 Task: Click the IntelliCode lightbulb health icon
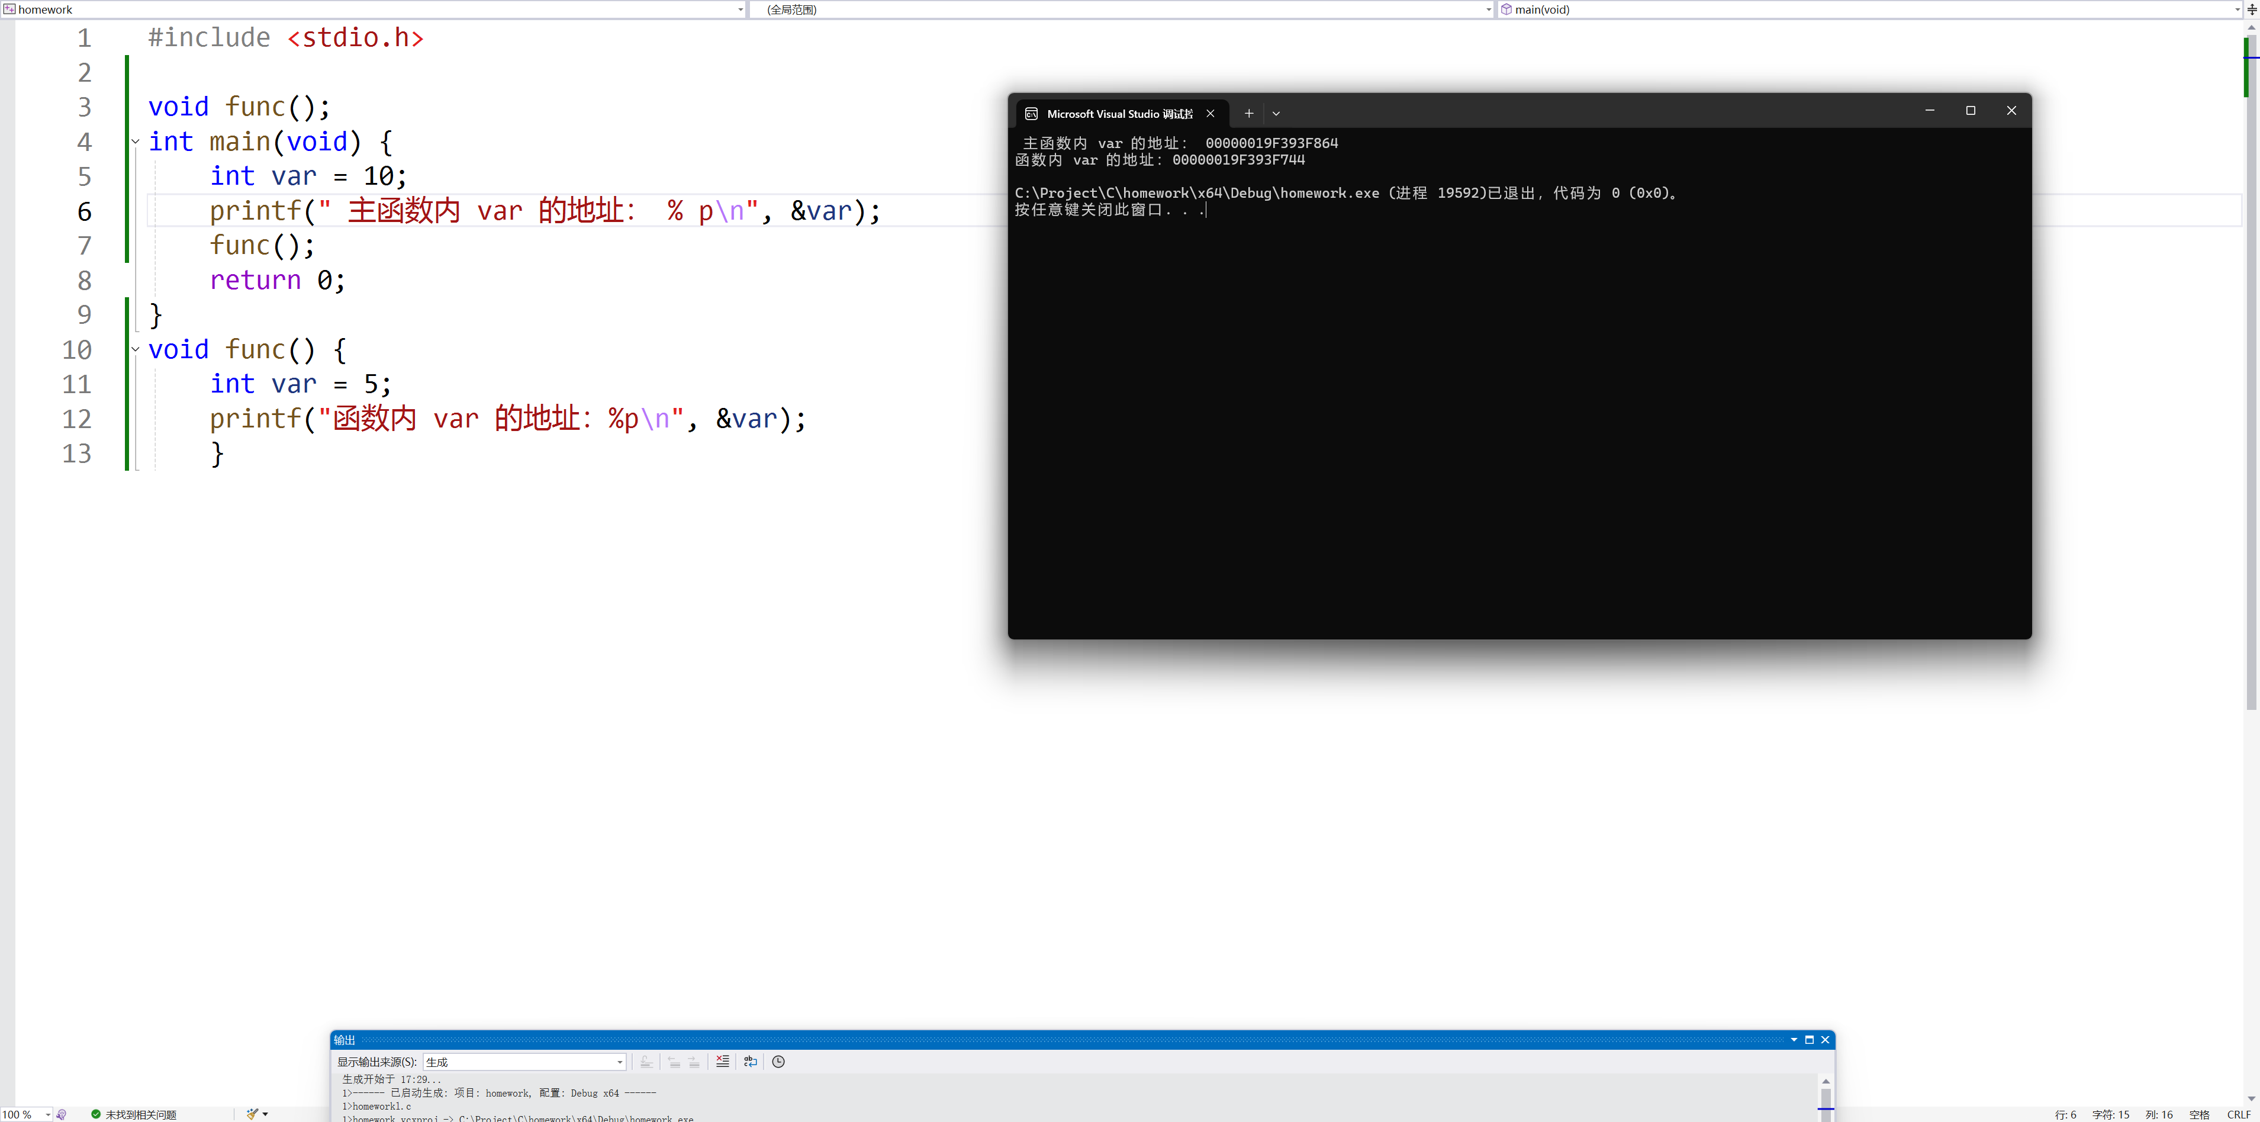click(x=62, y=1114)
